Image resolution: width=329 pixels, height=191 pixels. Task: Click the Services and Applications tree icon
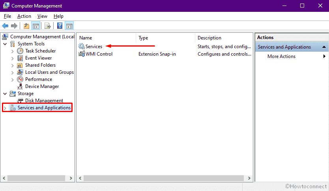pos(13,108)
